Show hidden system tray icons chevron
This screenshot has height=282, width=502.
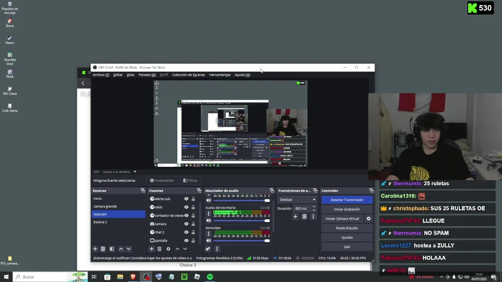coord(442,277)
